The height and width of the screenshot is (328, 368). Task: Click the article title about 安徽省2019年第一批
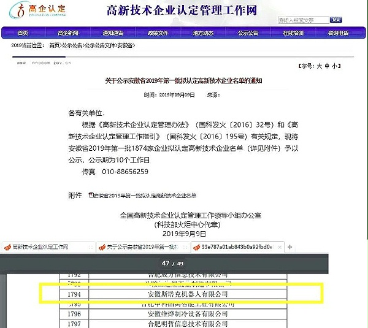(x=183, y=81)
